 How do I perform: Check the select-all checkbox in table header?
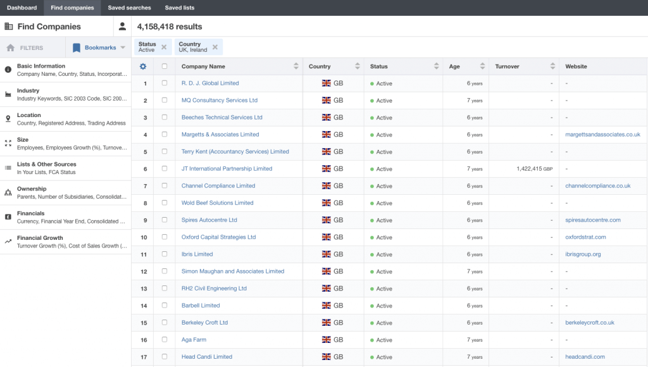click(x=165, y=66)
